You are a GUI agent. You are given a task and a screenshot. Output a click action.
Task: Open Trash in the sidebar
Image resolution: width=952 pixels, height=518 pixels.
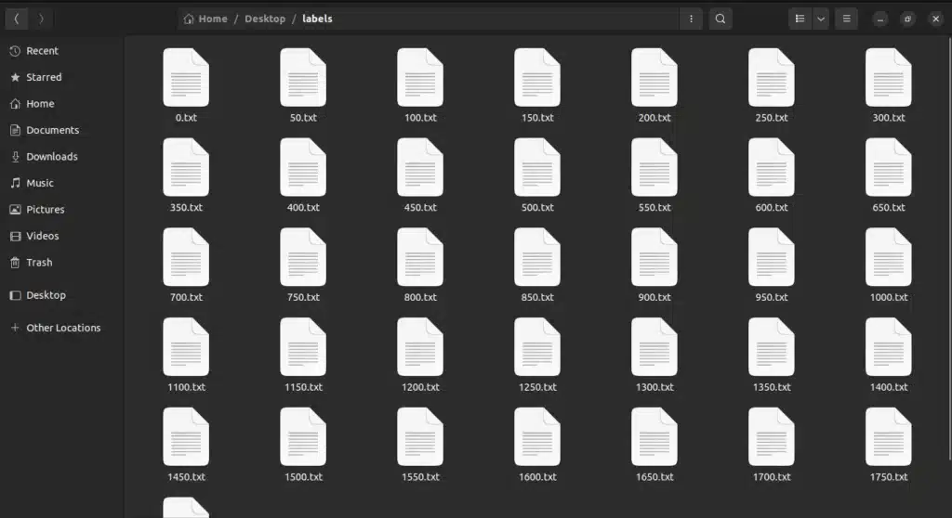pos(62,262)
